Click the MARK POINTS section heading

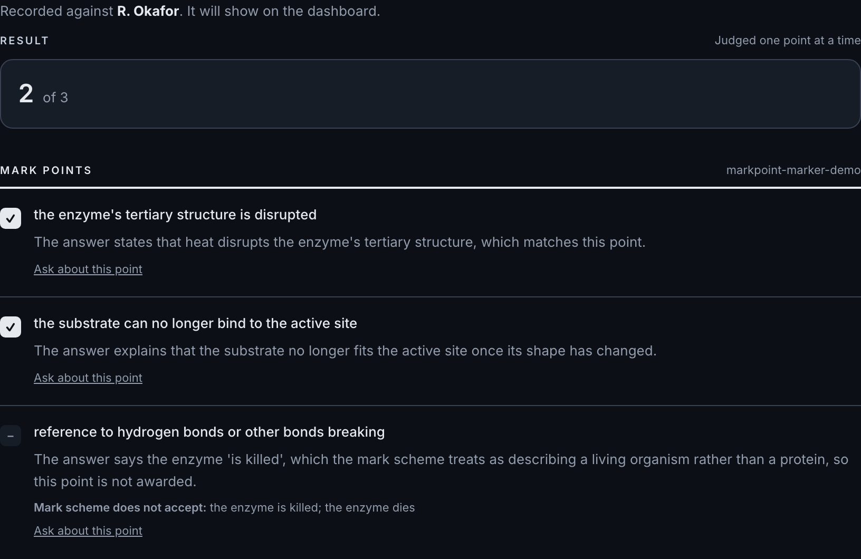pos(46,170)
